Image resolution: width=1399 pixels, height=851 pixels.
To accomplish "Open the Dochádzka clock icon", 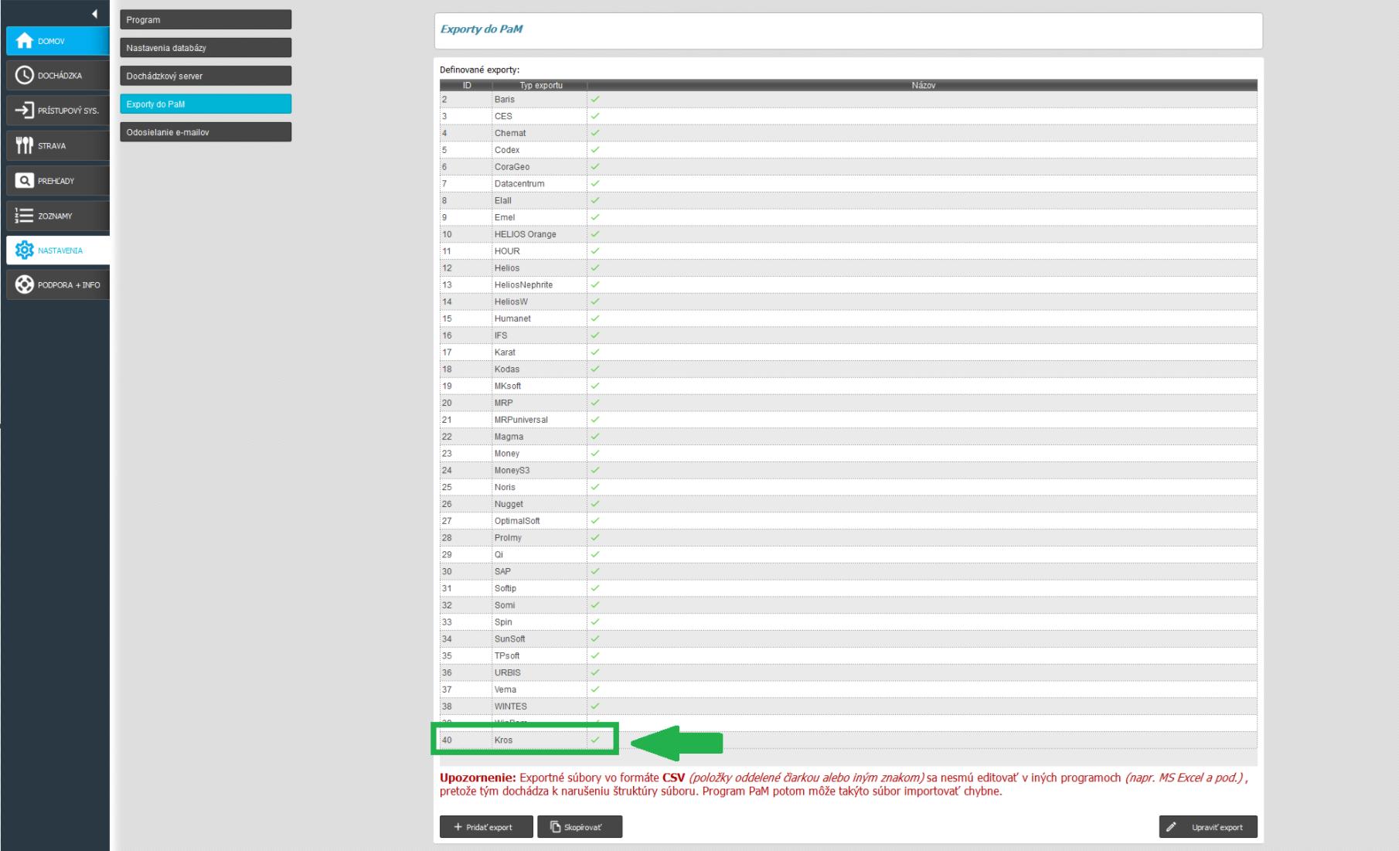I will pyautogui.click(x=25, y=76).
